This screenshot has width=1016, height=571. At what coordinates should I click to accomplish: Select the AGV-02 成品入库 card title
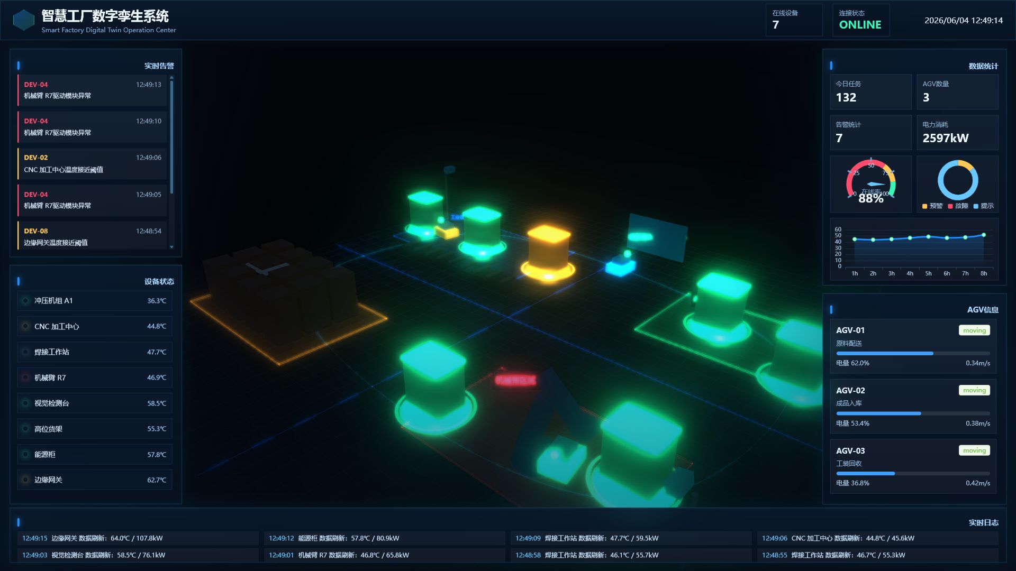[850, 391]
